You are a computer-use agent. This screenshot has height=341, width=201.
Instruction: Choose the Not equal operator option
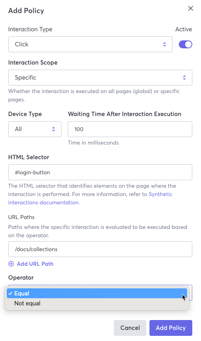[x=97, y=303]
